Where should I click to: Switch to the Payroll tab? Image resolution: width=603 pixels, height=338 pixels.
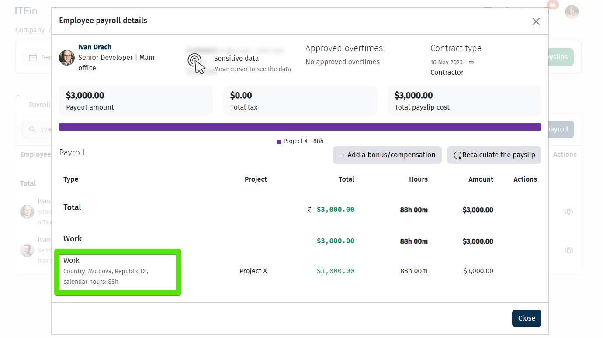[39, 105]
